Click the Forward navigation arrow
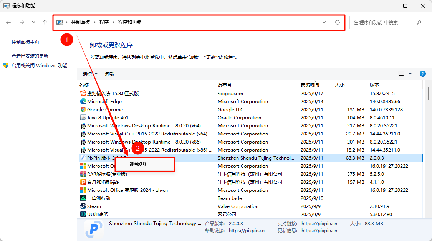 (22, 22)
